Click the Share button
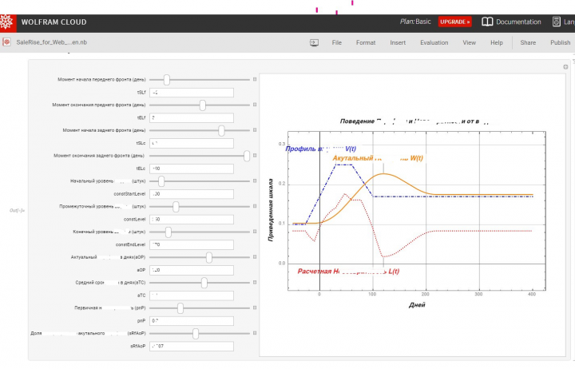 point(528,42)
